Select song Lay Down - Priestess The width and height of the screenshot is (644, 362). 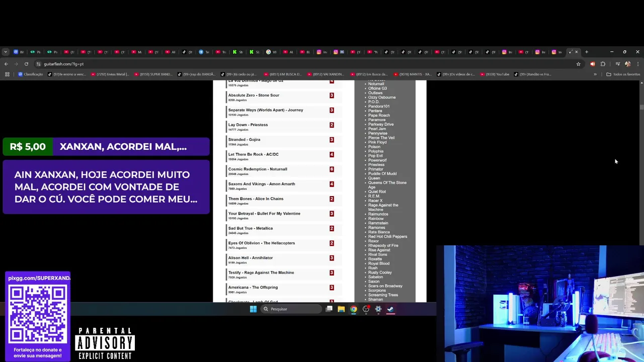click(248, 125)
